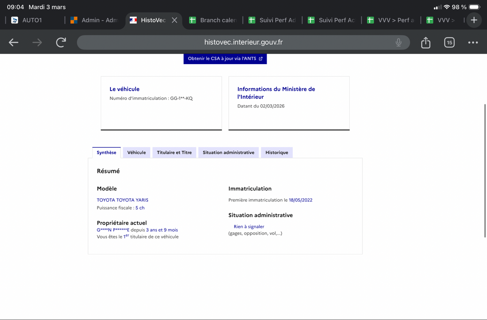This screenshot has height=320, width=487.
Task: Tap the browser back arrow
Action: point(13,42)
